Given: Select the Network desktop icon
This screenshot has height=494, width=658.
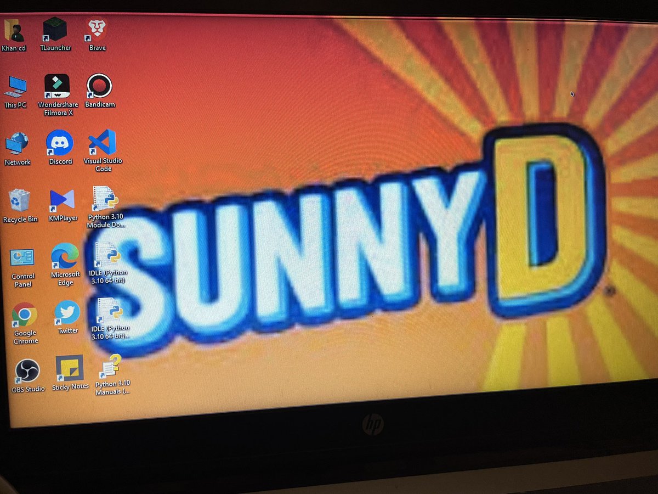Looking at the screenshot, I should tap(17, 144).
